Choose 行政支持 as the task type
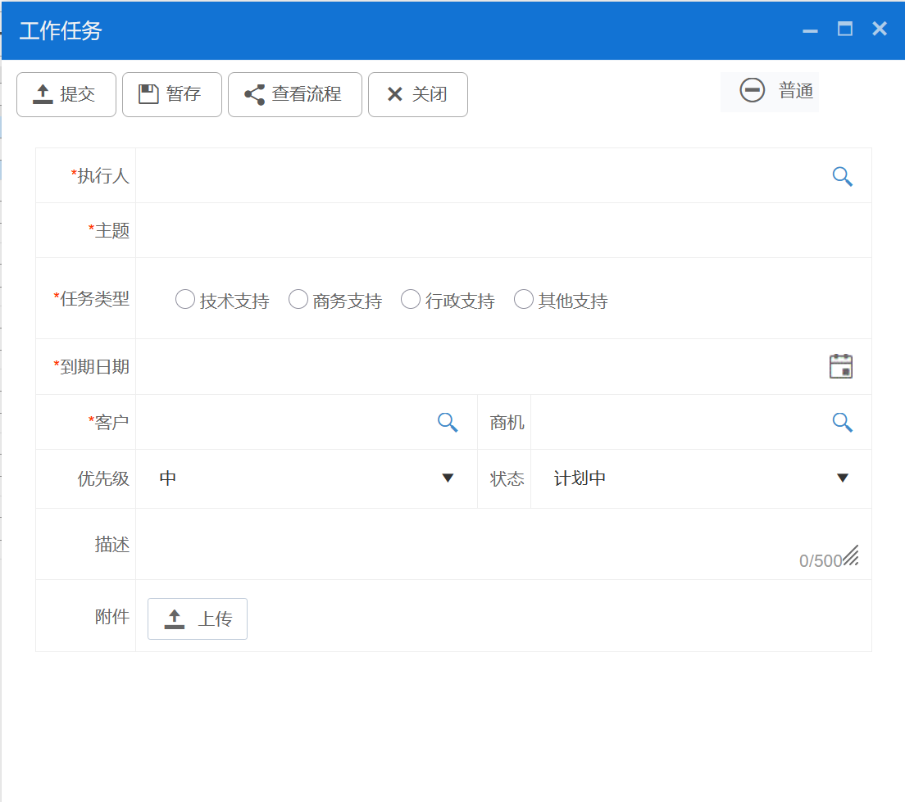This screenshot has height=802, width=905. click(x=411, y=299)
